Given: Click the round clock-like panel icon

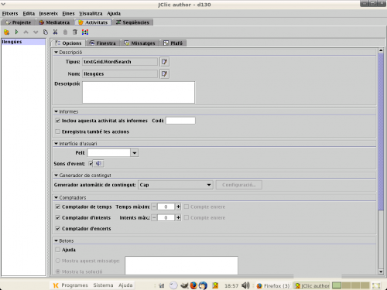Looking at the screenshot, I should [x=173, y=285].
